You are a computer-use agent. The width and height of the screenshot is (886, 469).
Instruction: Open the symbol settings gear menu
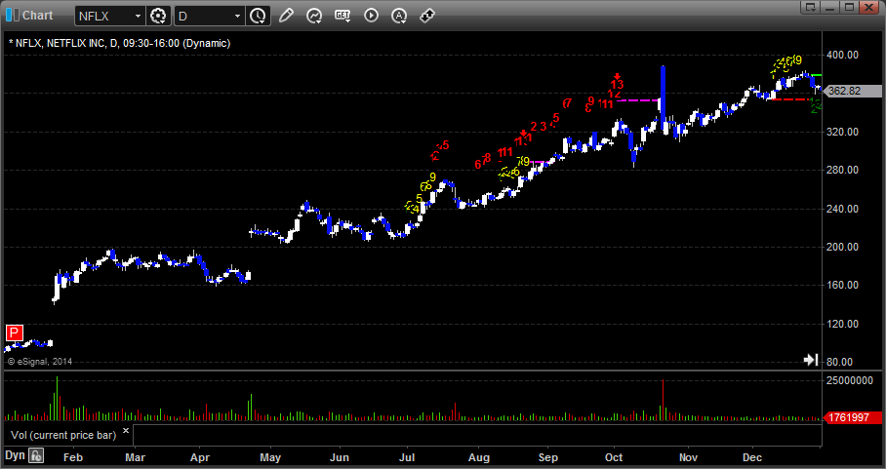pos(158,16)
